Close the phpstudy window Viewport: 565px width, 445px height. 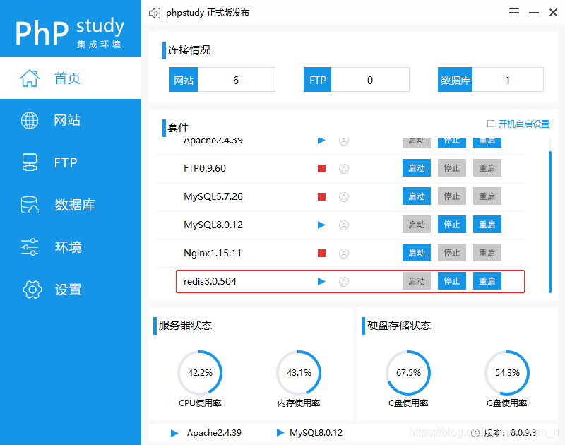pyautogui.click(x=553, y=13)
